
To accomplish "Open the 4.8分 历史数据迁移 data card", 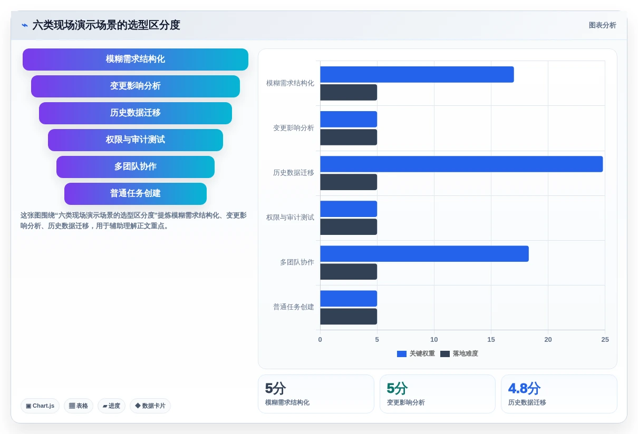I will 559,394.
